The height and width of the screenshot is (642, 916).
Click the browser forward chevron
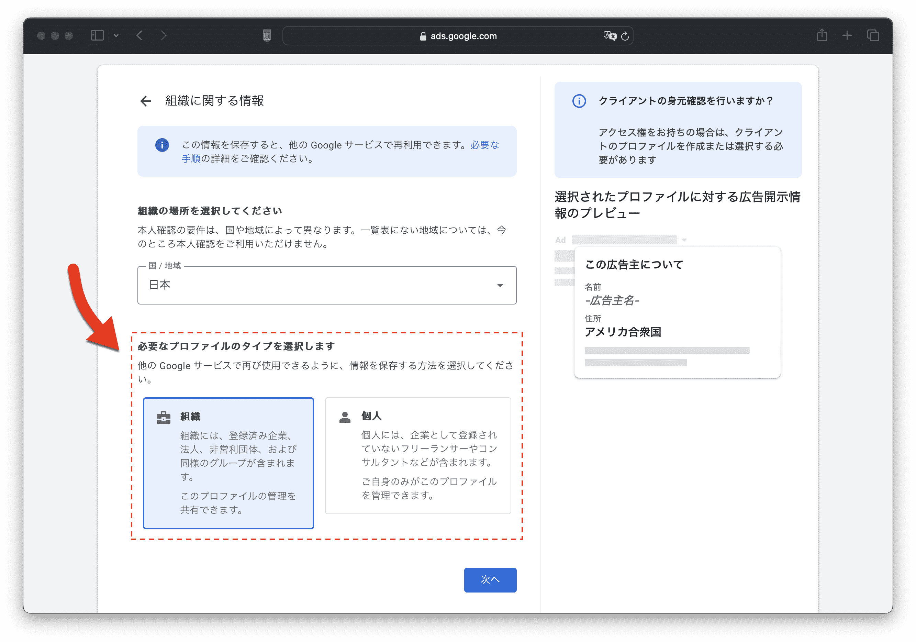(164, 35)
